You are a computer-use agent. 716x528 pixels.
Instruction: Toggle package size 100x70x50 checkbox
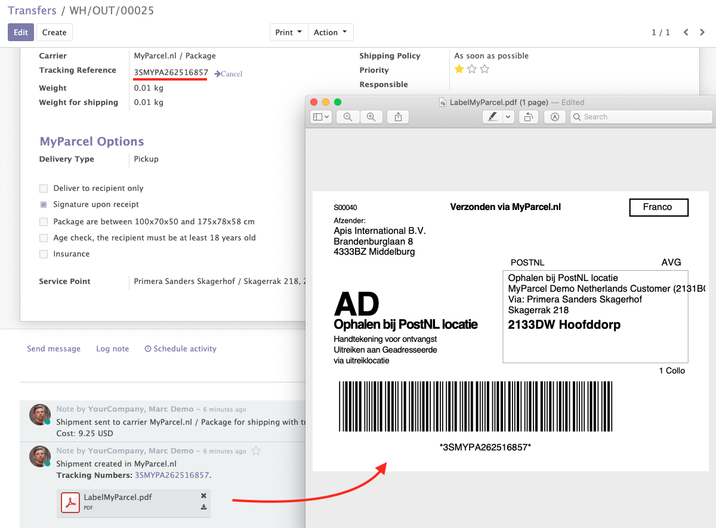44,222
